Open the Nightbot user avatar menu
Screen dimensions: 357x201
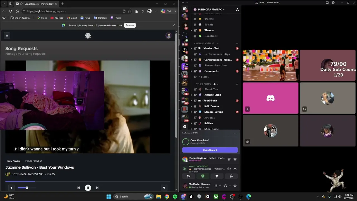(x=168, y=35)
